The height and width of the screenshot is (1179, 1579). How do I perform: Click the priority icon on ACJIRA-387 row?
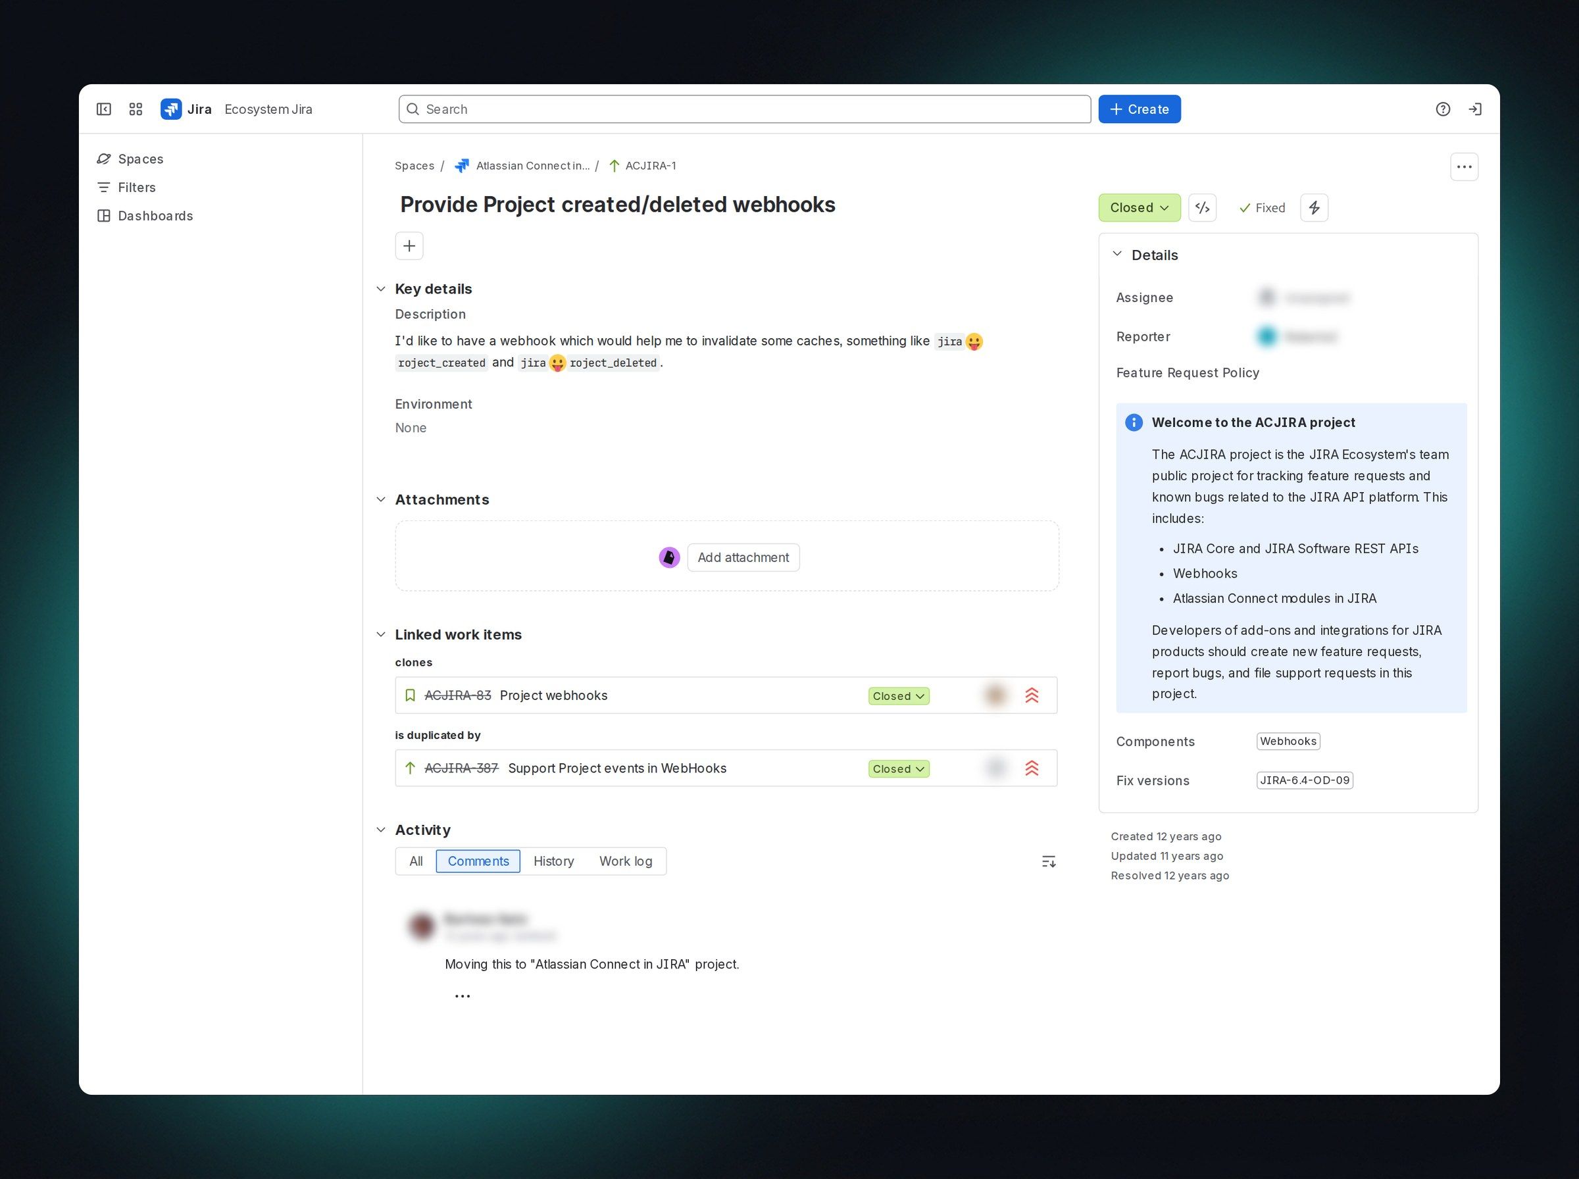1032,768
